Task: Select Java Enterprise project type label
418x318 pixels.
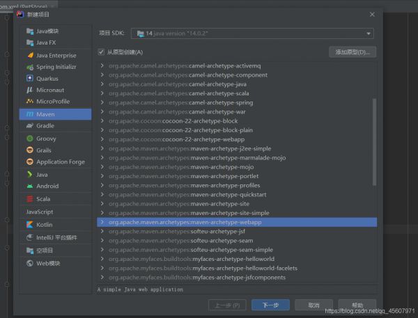Action: click(56, 56)
